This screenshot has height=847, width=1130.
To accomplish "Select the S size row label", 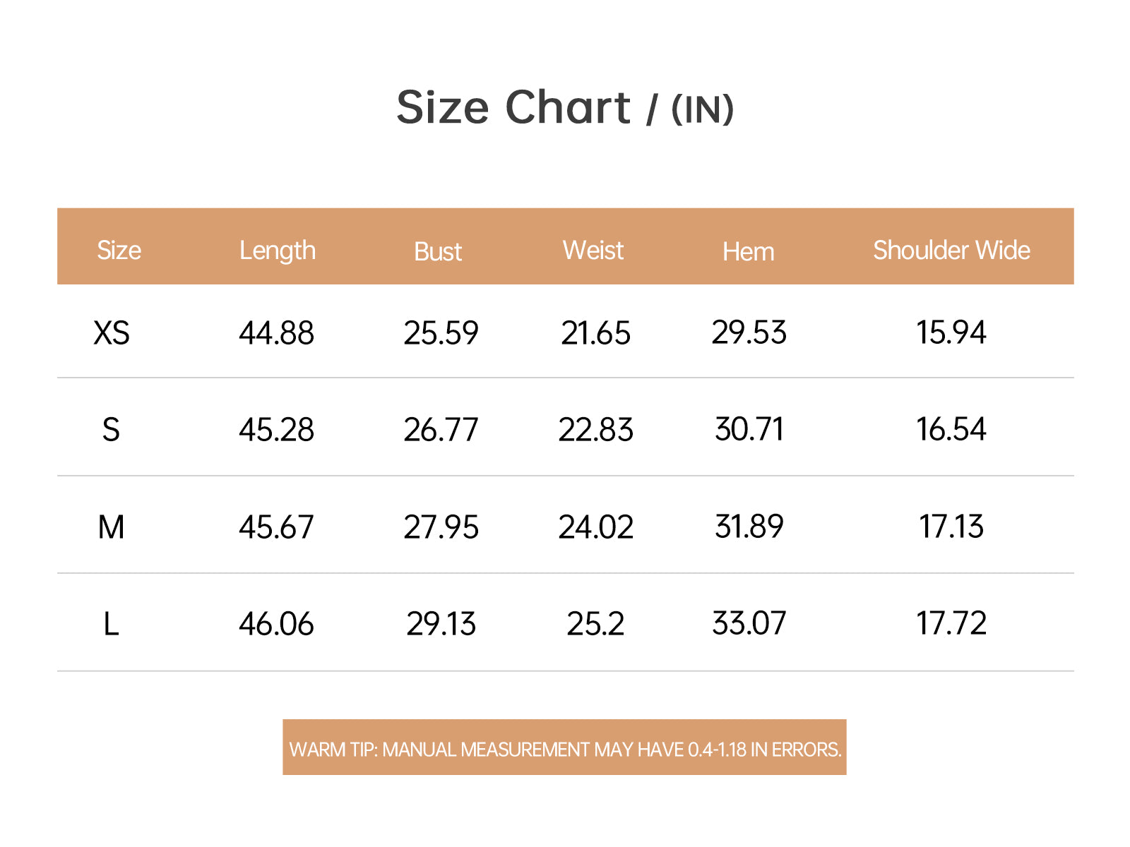I will tap(111, 430).
